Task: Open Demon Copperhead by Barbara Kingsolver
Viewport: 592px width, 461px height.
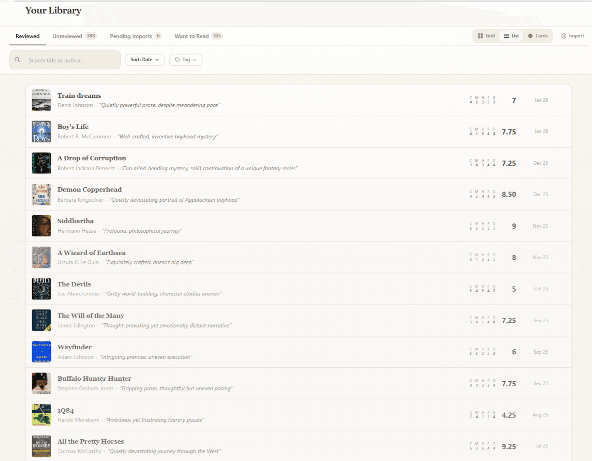Action: point(90,189)
